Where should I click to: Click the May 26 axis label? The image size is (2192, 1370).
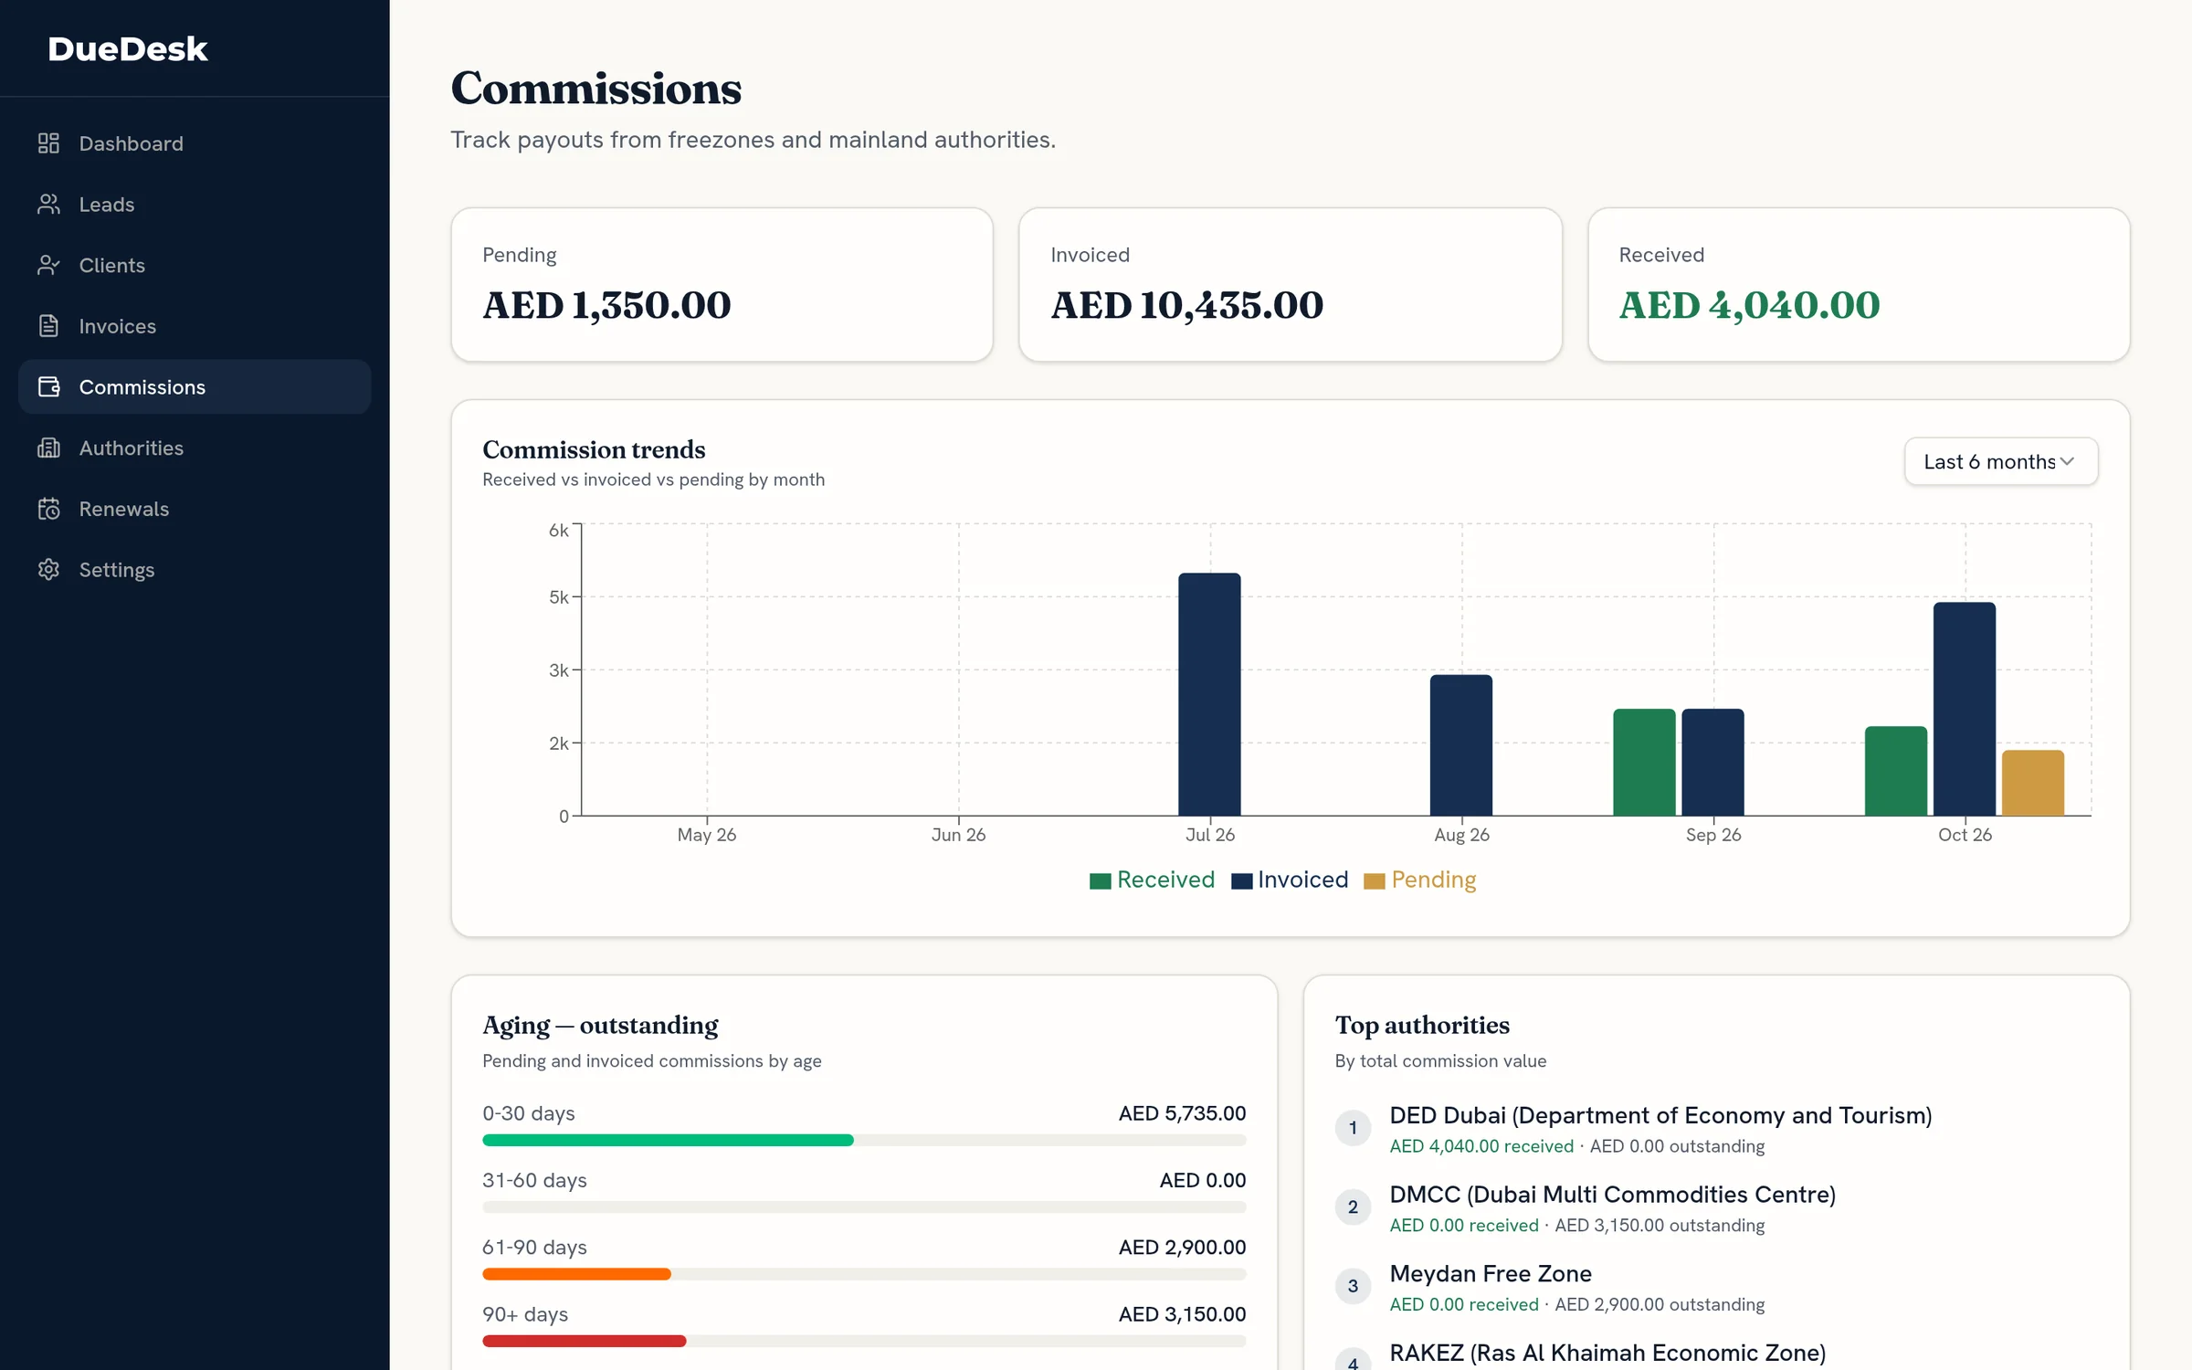point(706,835)
